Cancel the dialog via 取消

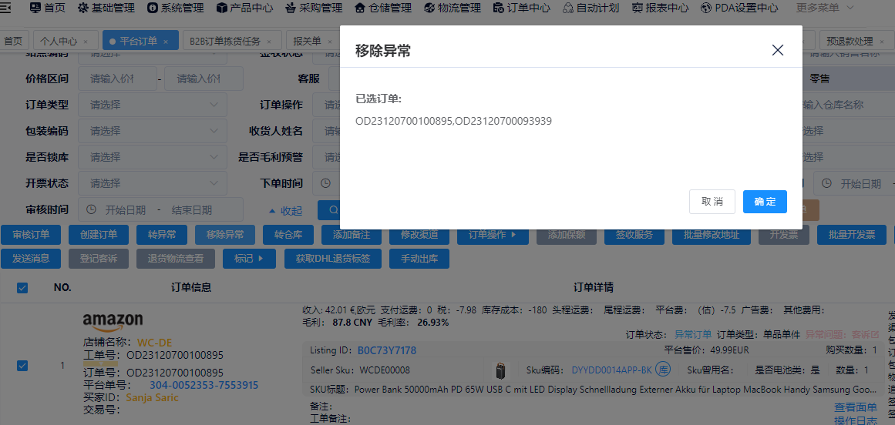[x=712, y=202]
